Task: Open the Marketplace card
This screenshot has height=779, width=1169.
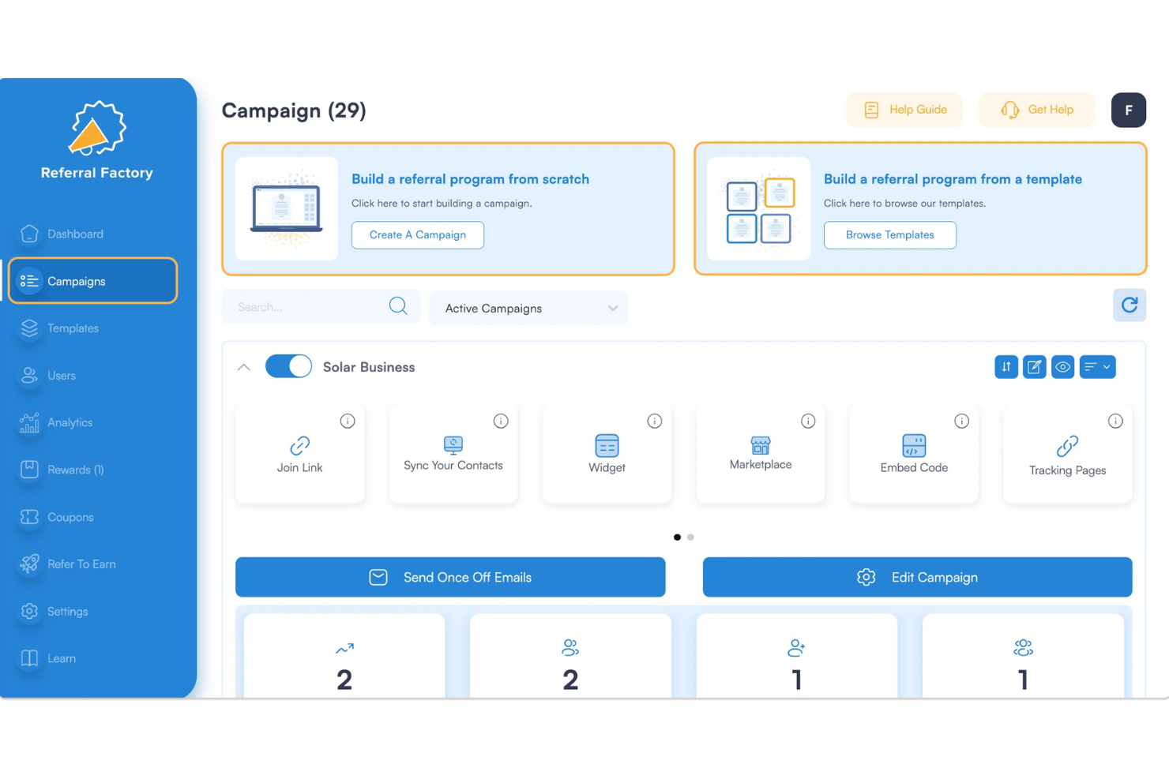Action: (x=761, y=454)
